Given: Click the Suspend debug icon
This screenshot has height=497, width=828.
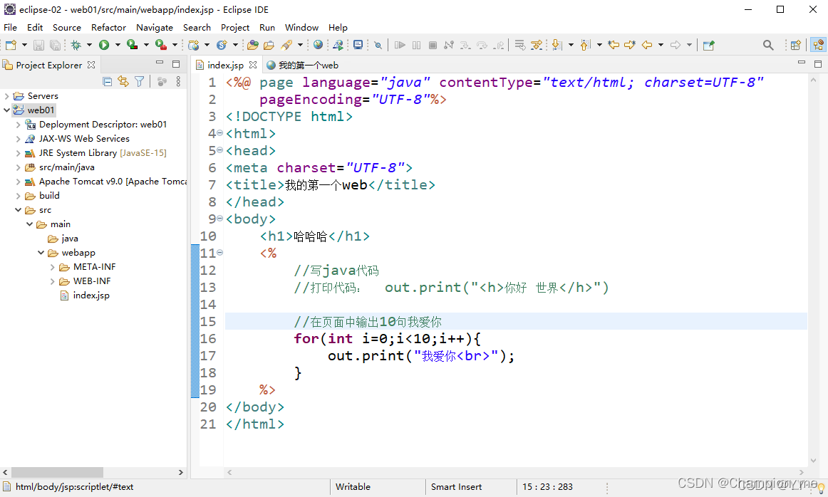Looking at the screenshot, I should tap(417, 46).
